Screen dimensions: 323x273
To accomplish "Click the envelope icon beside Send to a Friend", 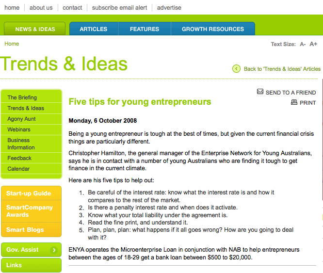I will point(260,92).
